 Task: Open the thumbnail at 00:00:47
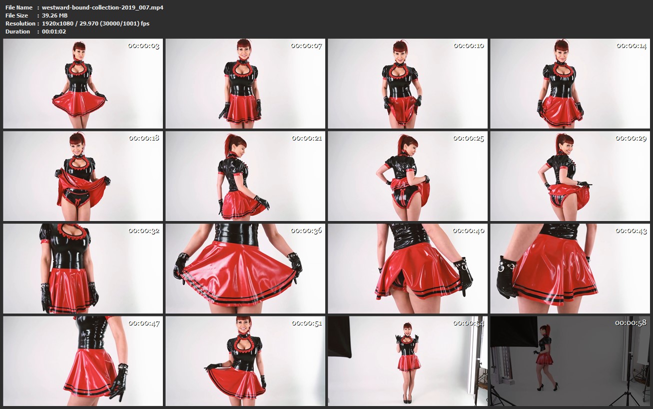click(83, 361)
